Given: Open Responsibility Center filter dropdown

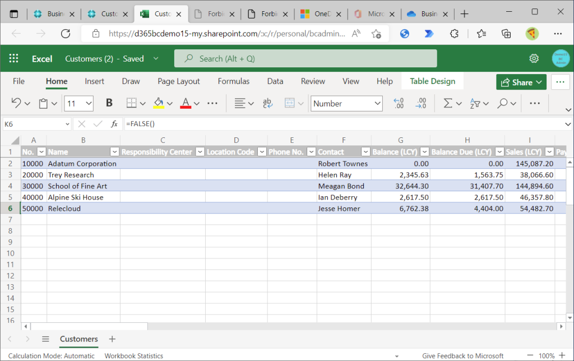Looking at the screenshot, I should pyautogui.click(x=200, y=151).
